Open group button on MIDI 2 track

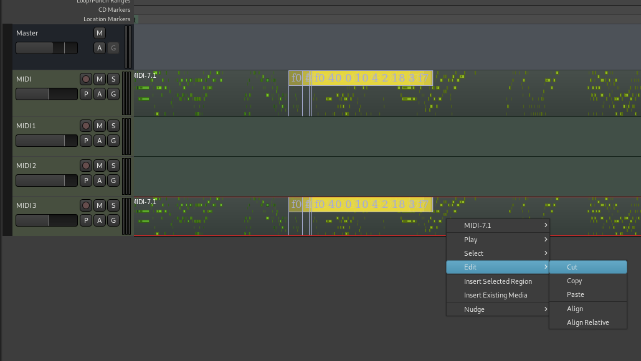click(113, 180)
